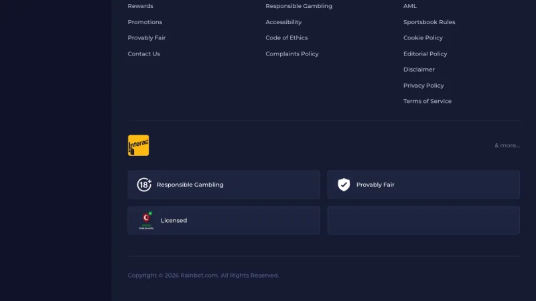This screenshot has width=536, height=301.
Task: Click the 18+ age restriction icon
Action: coord(144,185)
